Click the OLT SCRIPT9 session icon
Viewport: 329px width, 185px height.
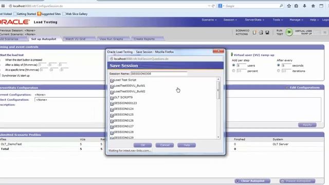[112, 98]
